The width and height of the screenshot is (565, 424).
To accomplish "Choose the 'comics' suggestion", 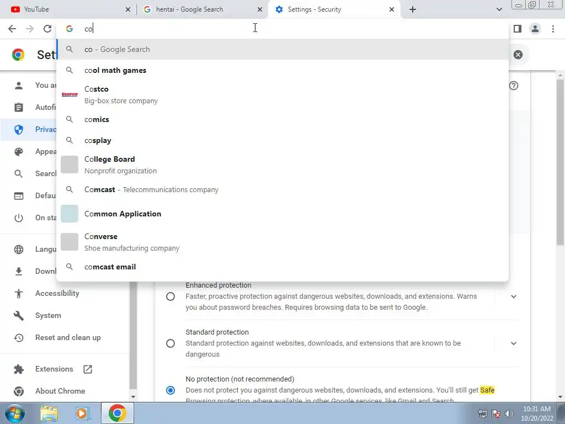I will (282, 119).
